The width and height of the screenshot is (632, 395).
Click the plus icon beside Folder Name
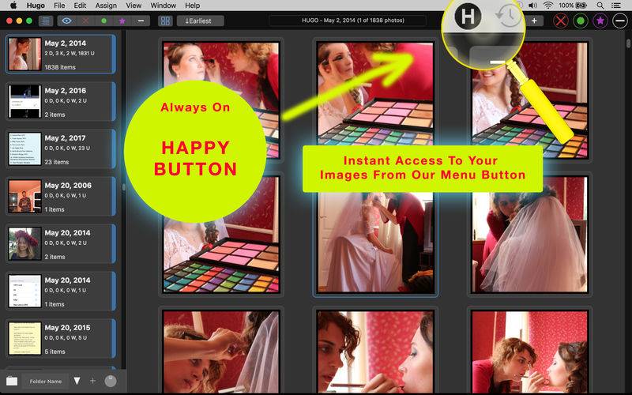coord(92,381)
